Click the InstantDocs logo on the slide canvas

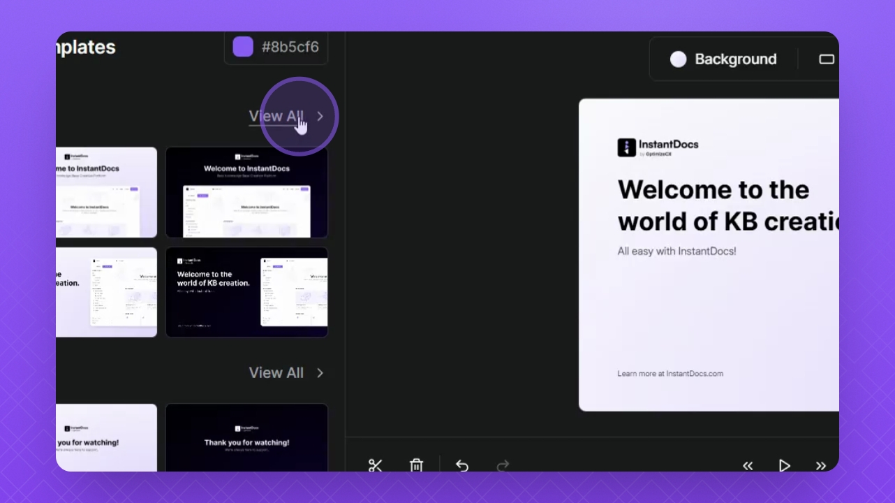tap(658, 147)
